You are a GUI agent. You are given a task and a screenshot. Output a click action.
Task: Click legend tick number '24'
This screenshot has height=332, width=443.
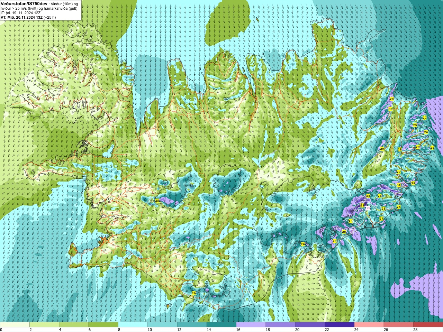(x=356, y=330)
